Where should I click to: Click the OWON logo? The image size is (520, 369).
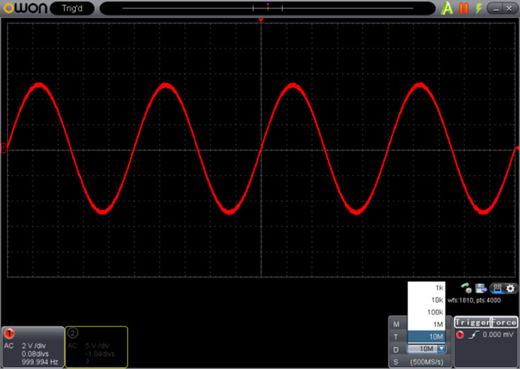[x=25, y=8]
